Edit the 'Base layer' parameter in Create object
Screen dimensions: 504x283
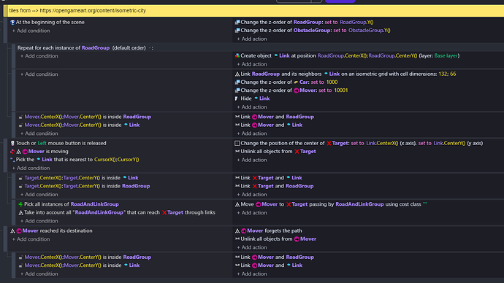click(446, 56)
